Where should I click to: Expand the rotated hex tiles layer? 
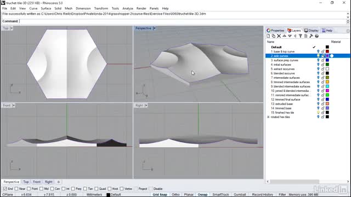(268, 117)
